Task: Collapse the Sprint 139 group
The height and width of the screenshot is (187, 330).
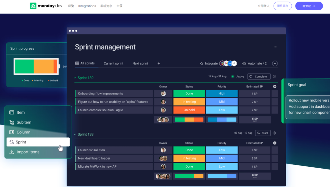Action: (75, 78)
